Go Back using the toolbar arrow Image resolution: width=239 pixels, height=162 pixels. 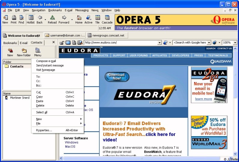pos(40,19)
